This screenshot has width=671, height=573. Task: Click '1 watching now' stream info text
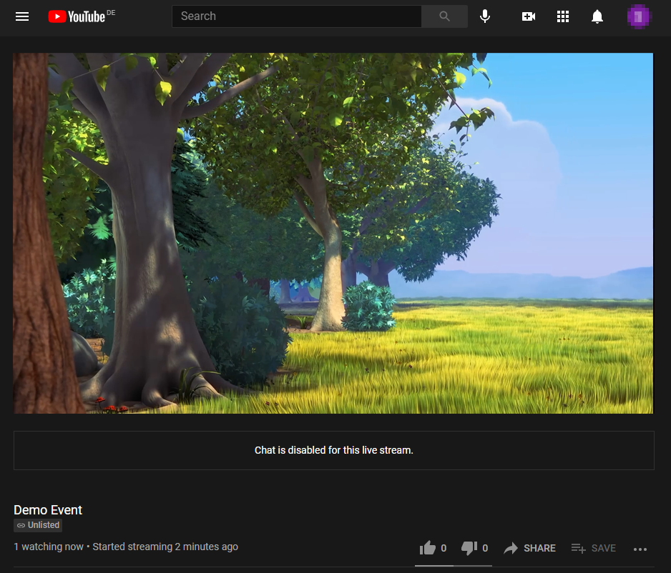click(49, 547)
